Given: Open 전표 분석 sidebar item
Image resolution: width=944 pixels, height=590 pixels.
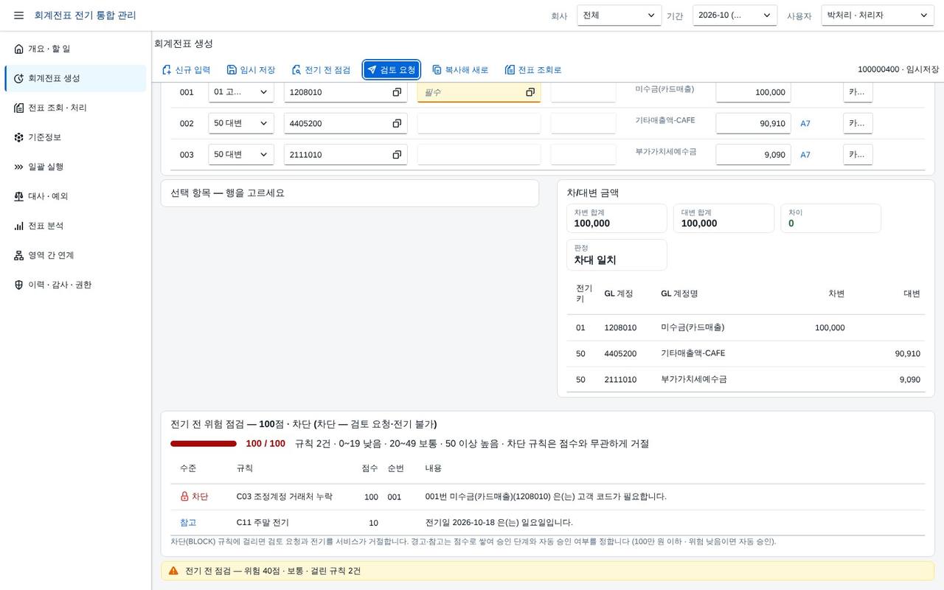Looking at the screenshot, I should tap(75, 226).
